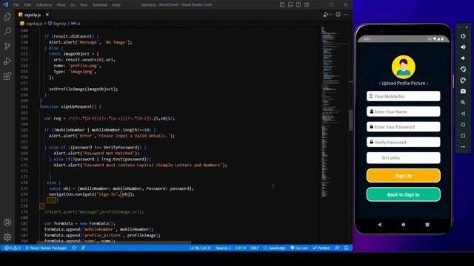Open the Accounts menu in activity bar
The height and width of the screenshot is (266, 474).
pyautogui.click(x=7, y=222)
